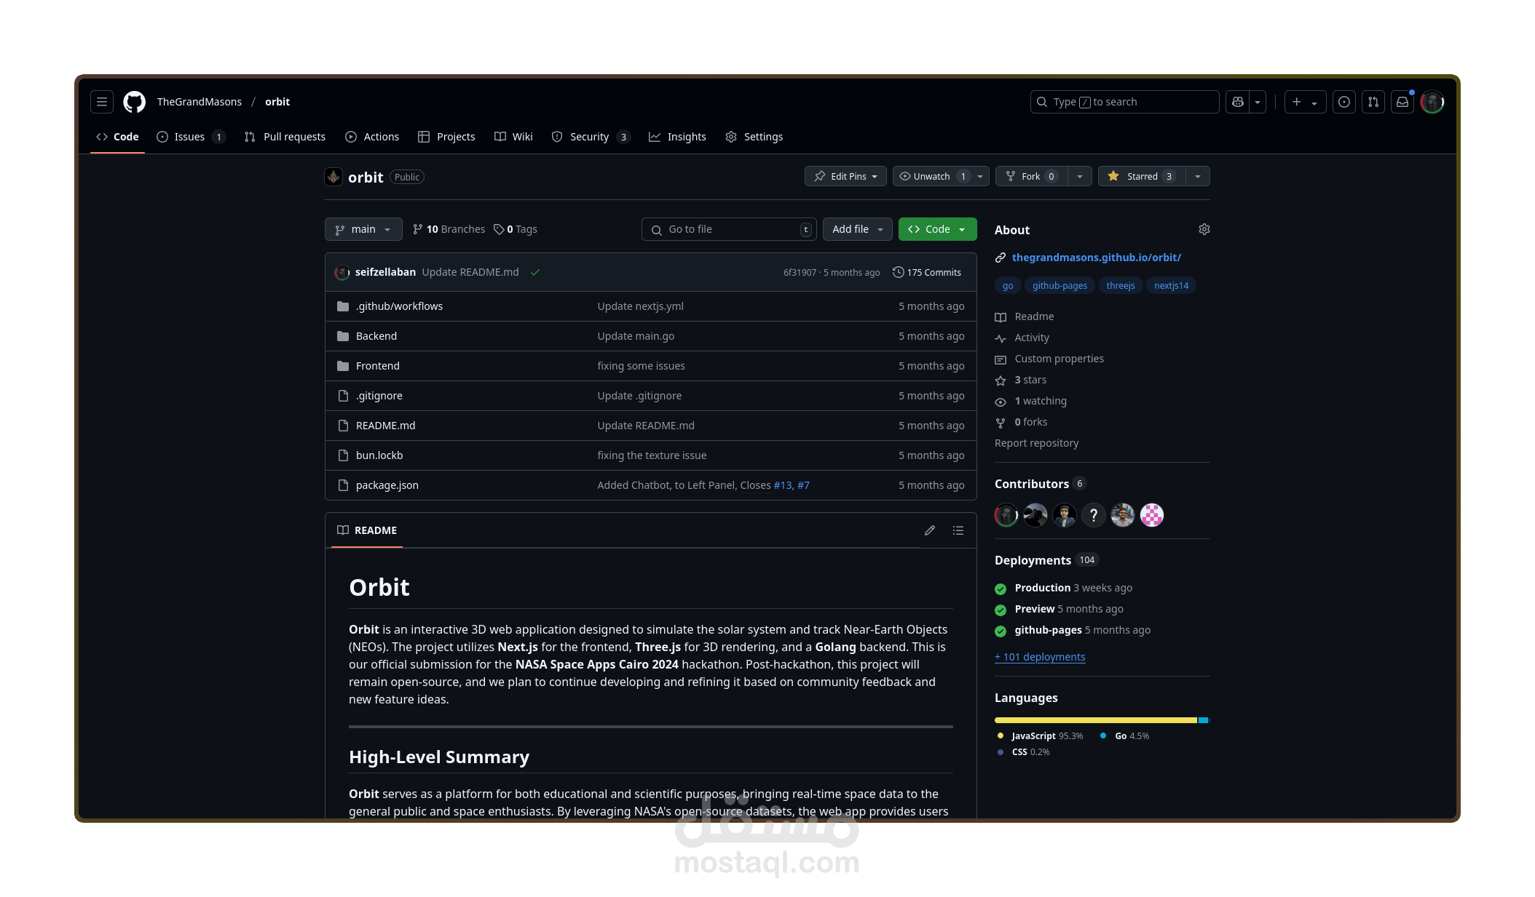Image resolution: width=1535 pixels, height=897 pixels.
Task: Open the green Code dropdown
Action: (938, 229)
